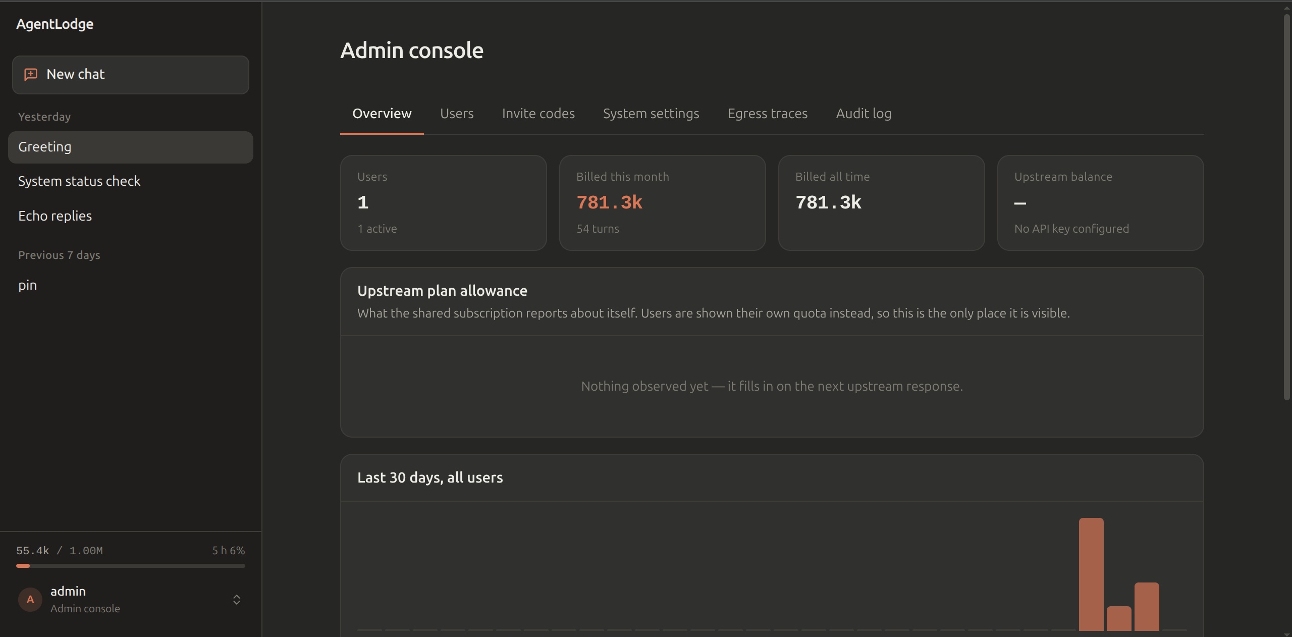Viewport: 1292px width, 637px height.
Task: Click the 'Yesterday' section label
Action: click(x=44, y=117)
